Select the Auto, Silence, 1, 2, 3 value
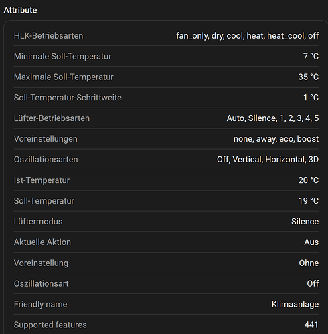The width and height of the screenshot is (328, 334). 272,118
